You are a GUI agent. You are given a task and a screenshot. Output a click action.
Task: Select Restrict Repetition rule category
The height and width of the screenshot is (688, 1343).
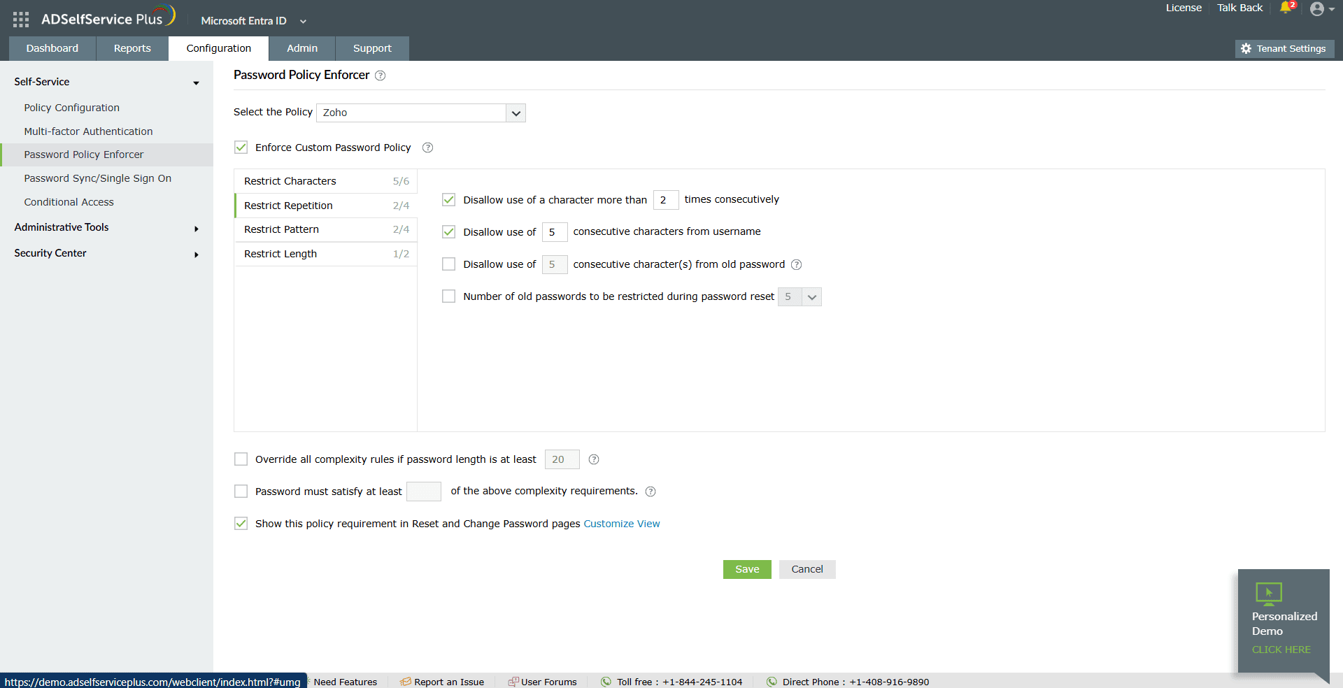tap(326, 206)
